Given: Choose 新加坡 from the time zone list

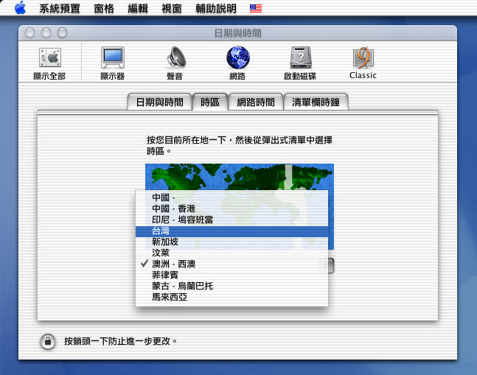Looking at the screenshot, I should pyautogui.click(x=231, y=242).
